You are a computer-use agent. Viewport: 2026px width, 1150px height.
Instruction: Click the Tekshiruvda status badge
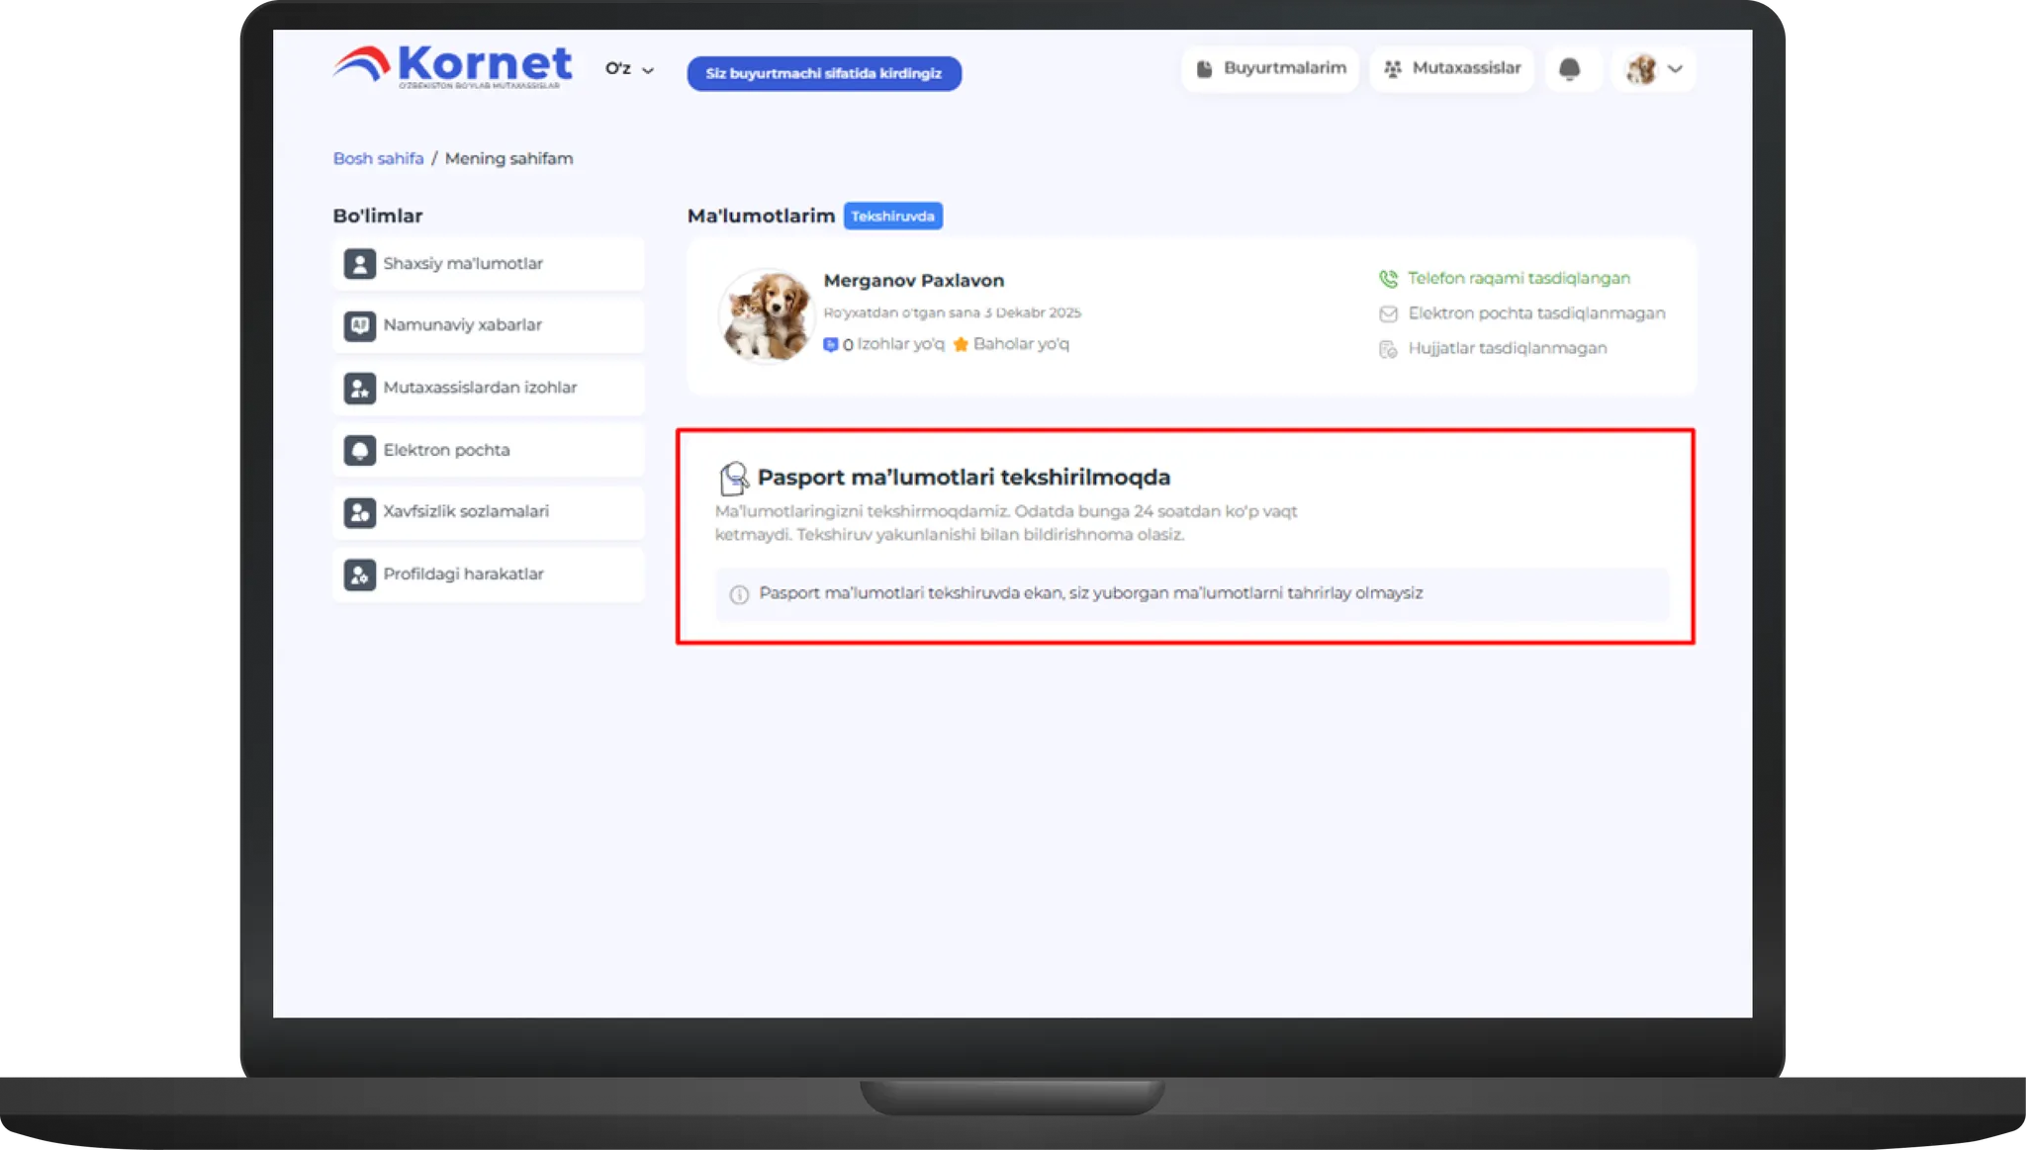tap(892, 216)
